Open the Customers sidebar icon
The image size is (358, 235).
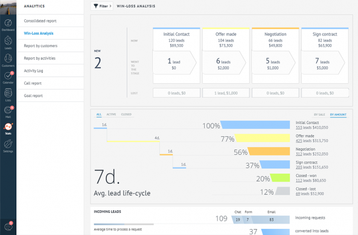coord(8,58)
